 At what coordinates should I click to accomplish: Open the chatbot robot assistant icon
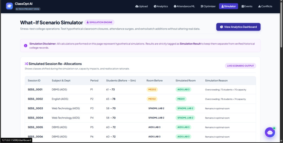(x=270, y=132)
